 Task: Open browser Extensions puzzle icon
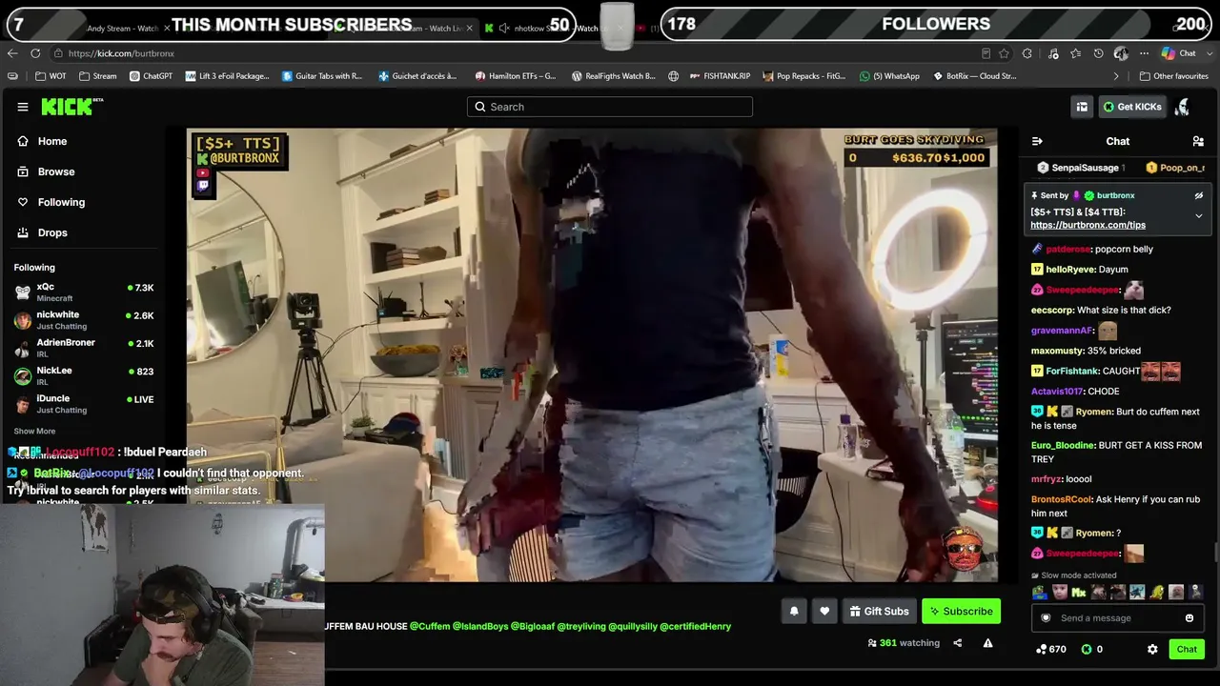[x=1027, y=53]
